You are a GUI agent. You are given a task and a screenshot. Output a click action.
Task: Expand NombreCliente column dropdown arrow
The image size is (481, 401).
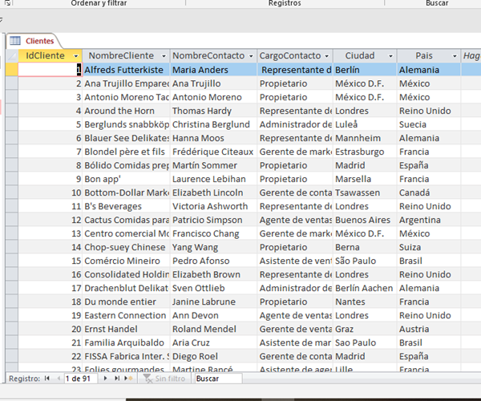coord(164,56)
